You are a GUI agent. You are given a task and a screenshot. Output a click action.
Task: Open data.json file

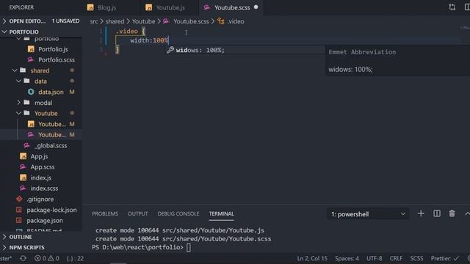[51, 92]
